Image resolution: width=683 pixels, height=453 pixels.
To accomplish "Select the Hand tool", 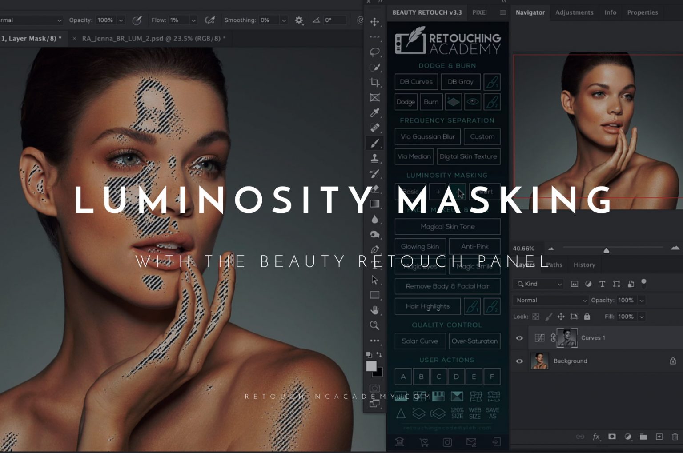I will pyautogui.click(x=375, y=310).
